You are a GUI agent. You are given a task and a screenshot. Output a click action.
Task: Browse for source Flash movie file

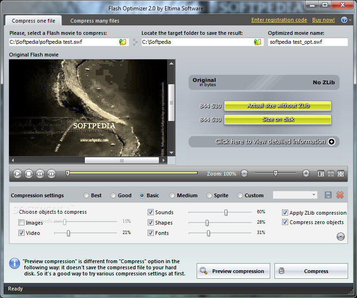[123, 42]
